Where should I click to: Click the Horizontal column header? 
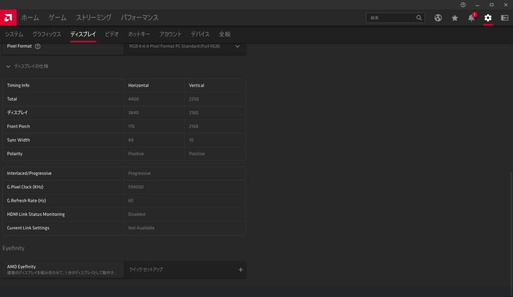tap(138, 85)
